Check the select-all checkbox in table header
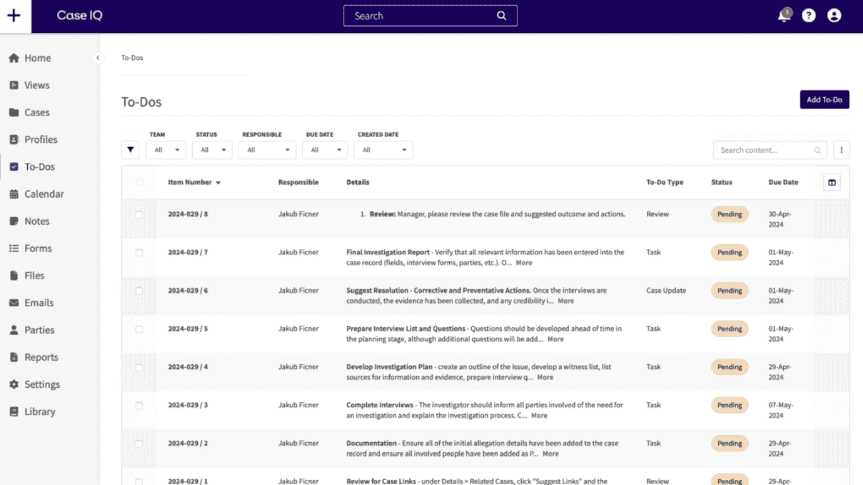This screenshot has height=485, width=863. 139,183
